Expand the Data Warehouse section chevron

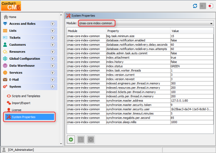tap(53, 66)
